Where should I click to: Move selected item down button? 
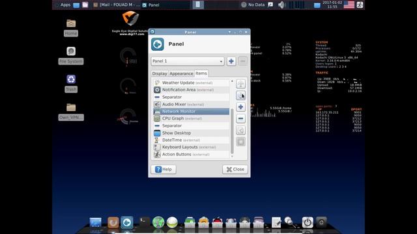pos(240,96)
